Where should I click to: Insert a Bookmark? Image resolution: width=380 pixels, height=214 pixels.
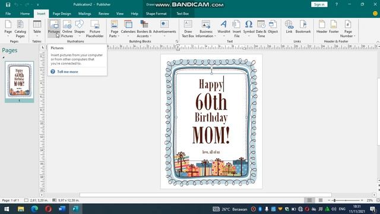pyautogui.click(x=303, y=27)
